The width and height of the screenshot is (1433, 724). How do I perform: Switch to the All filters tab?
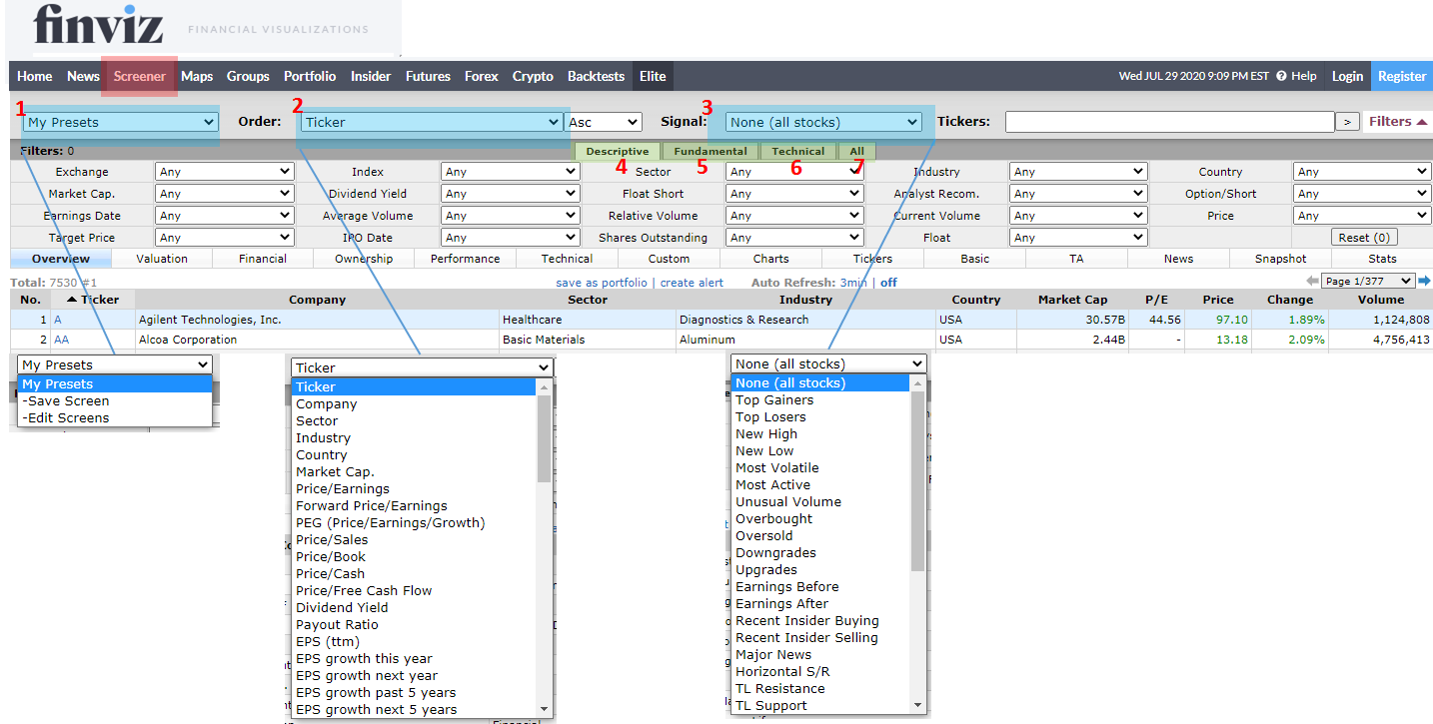[x=857, y=152]
